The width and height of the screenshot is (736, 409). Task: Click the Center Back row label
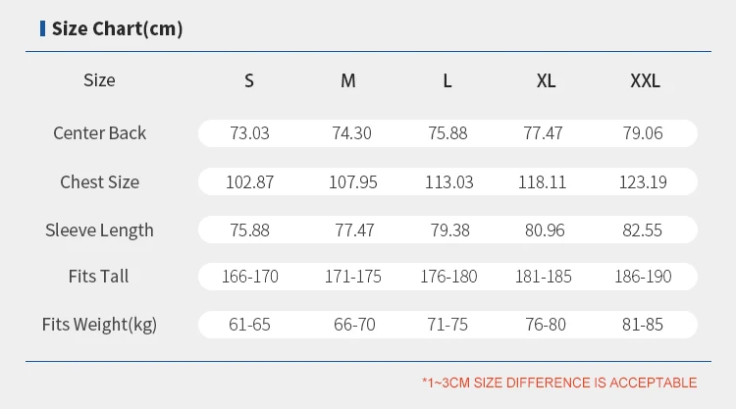(99, 133)
